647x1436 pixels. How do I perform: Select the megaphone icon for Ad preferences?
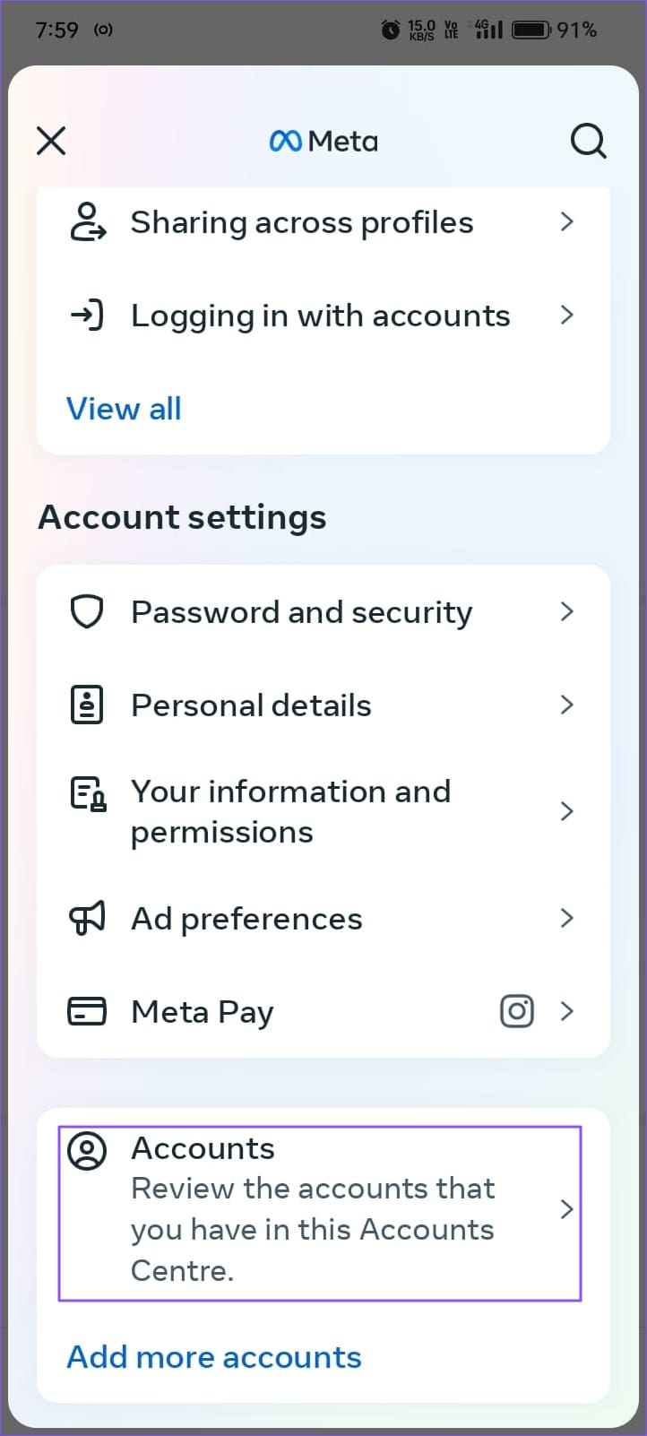point(86,918)
